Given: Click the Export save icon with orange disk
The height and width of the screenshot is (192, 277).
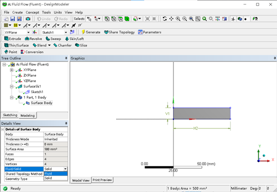Looking at the screenshot, I should point(19,18).
